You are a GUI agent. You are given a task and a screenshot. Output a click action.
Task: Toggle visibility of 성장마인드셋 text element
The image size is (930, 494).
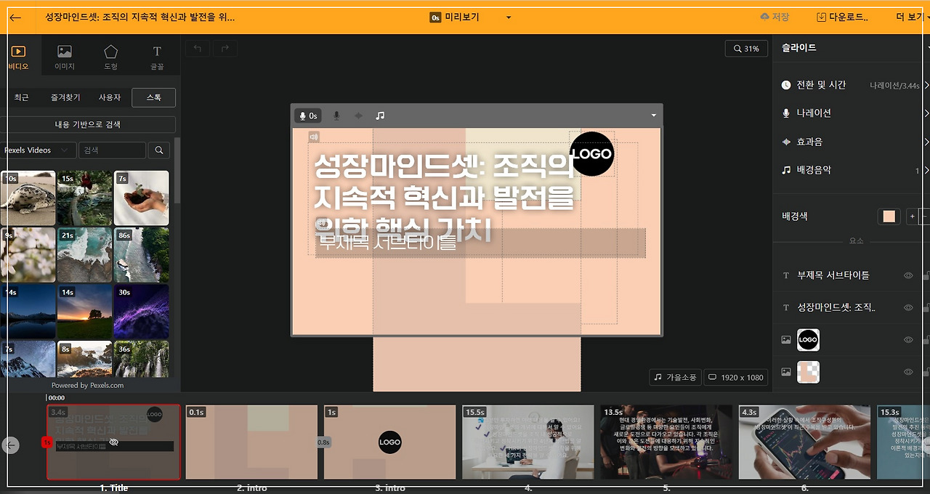[x=908, y=308]
